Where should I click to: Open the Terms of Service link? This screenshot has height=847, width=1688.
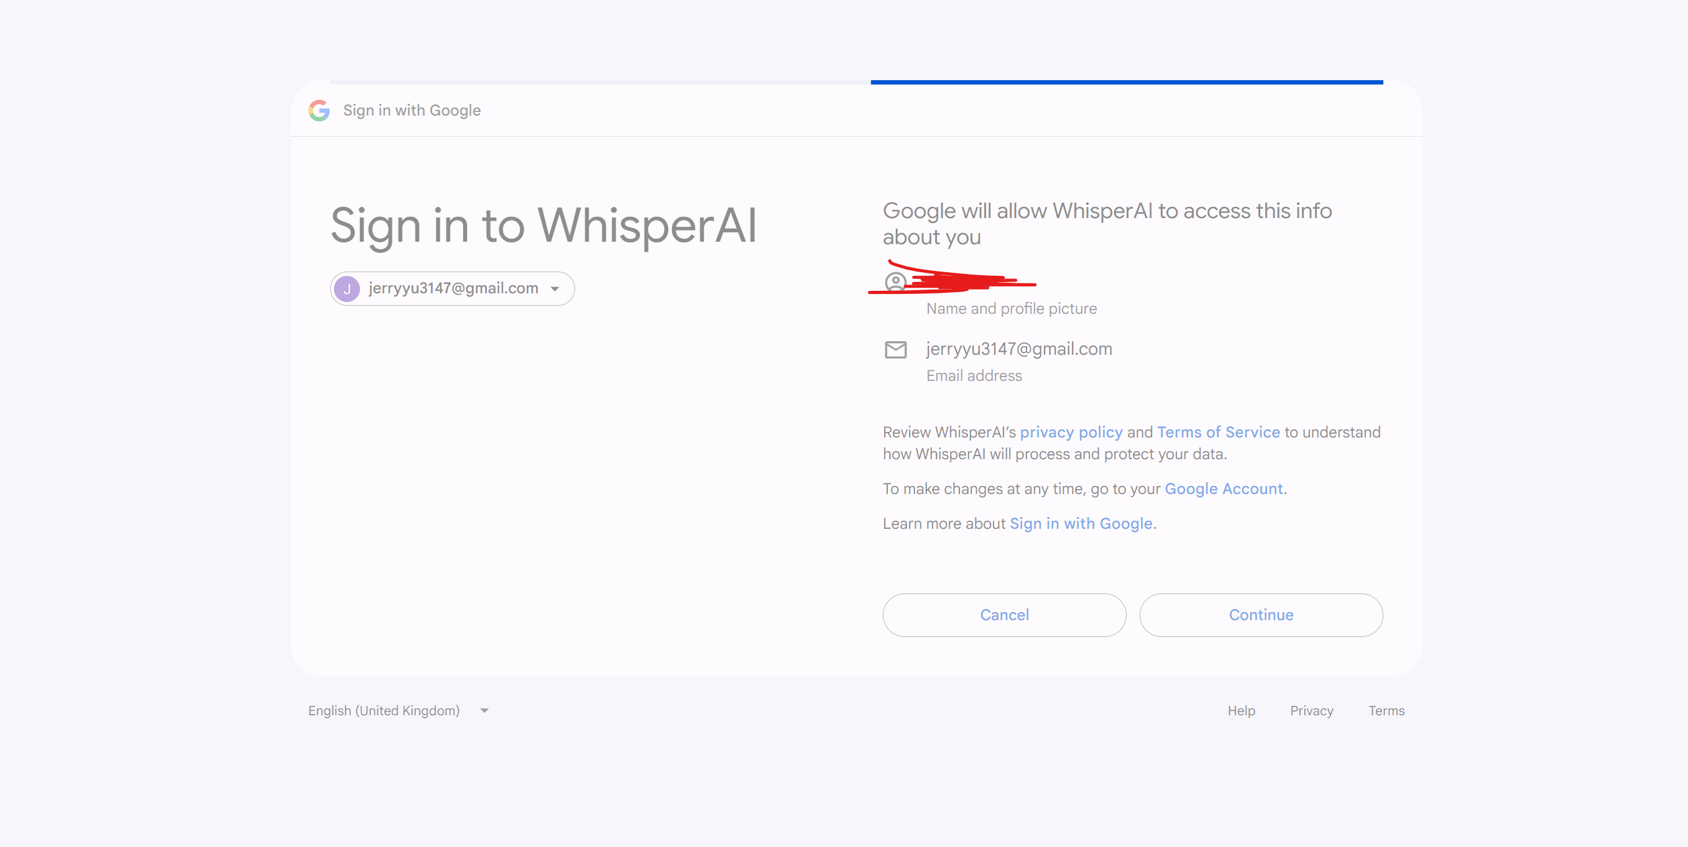(x=1218, y=433)
